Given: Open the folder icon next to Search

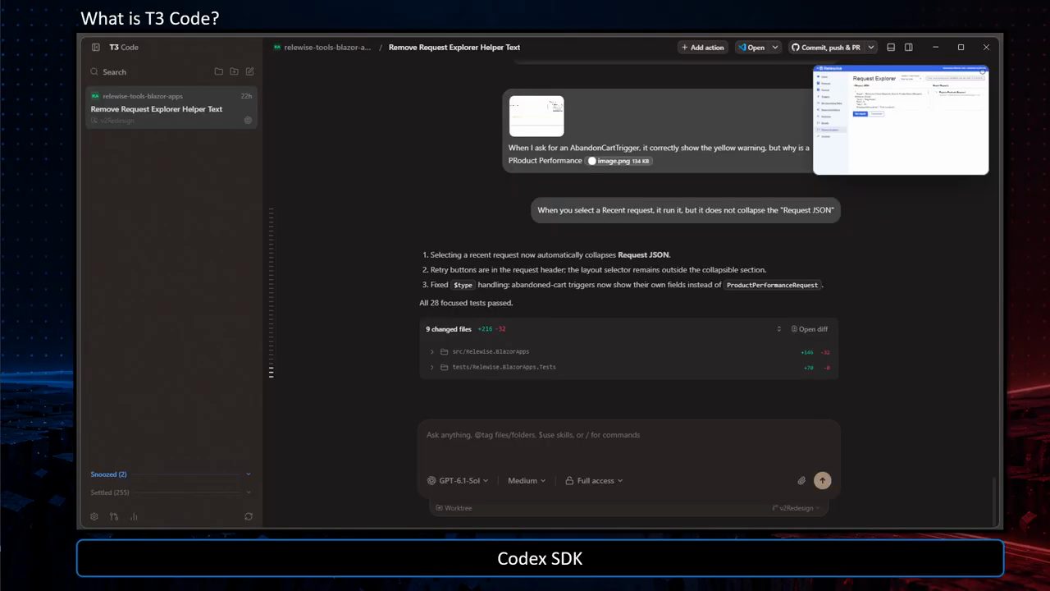Looking at the screenshot, I should point(219,71).
